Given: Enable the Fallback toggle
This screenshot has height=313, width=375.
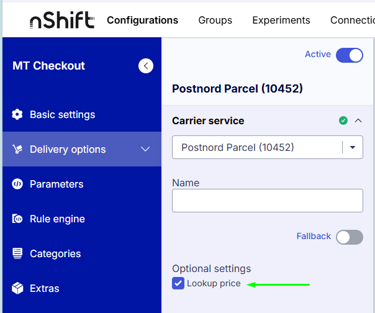Looking at the screenshot, I should pyautogui.click(x=349, y=237).
